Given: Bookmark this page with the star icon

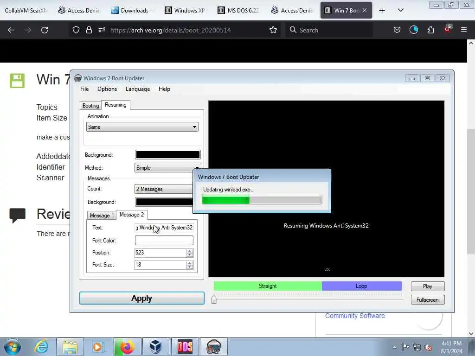Looking at the screenshot, I should [273, 30].
